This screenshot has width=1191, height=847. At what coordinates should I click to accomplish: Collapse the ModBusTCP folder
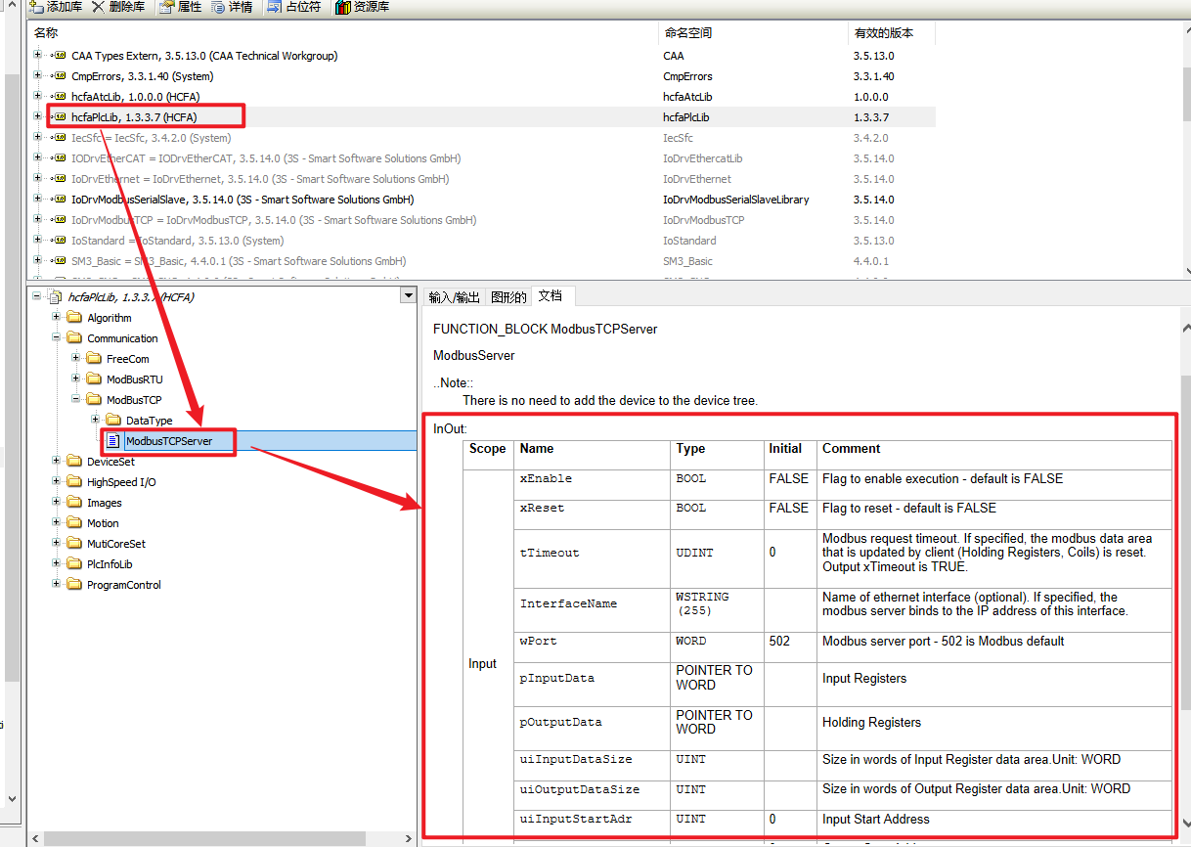(76, 400)
